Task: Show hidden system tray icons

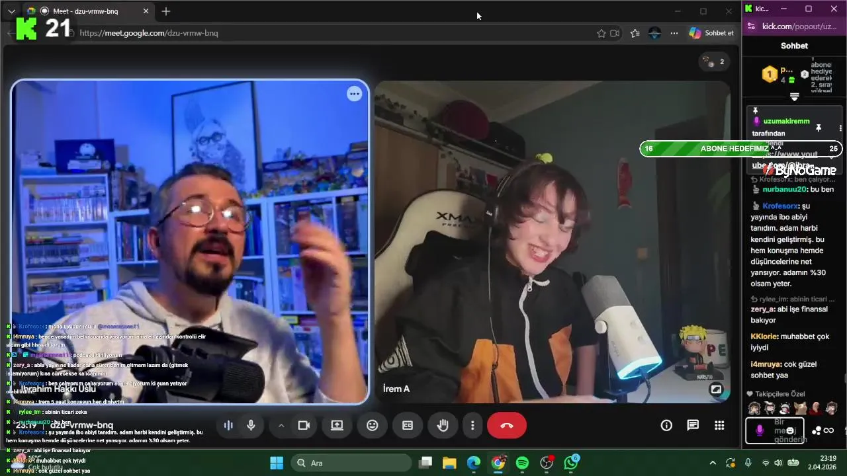Action: pyautogui.click(x=713, y=463)
